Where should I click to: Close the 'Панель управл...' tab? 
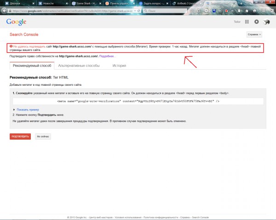click(134, 4)
